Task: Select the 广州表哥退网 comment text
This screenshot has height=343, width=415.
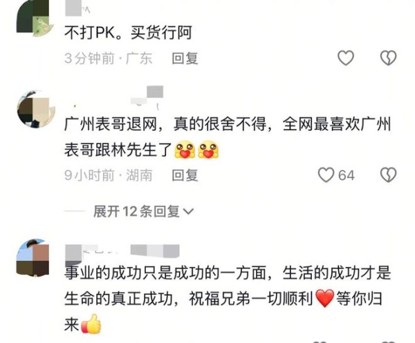Action: coord(228,137)
